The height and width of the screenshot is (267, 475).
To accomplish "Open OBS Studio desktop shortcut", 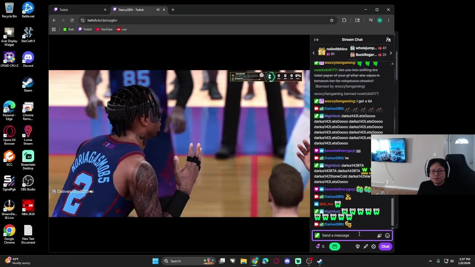I will coord(28,183).
